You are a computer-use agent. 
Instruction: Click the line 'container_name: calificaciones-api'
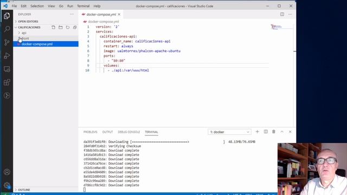137,41
